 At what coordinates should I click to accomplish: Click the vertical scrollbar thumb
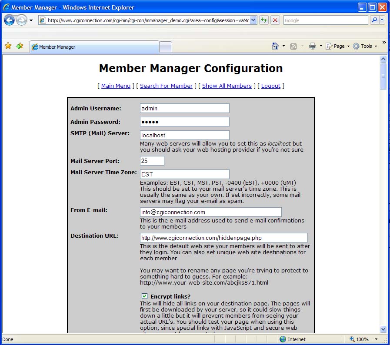tap(383, 76)
